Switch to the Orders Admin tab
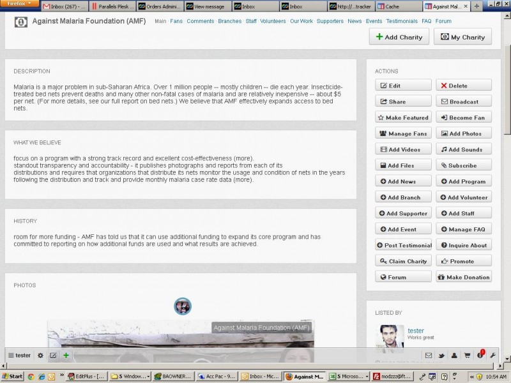The height and width of the screenshot is (383, 511). coord(160,6)
